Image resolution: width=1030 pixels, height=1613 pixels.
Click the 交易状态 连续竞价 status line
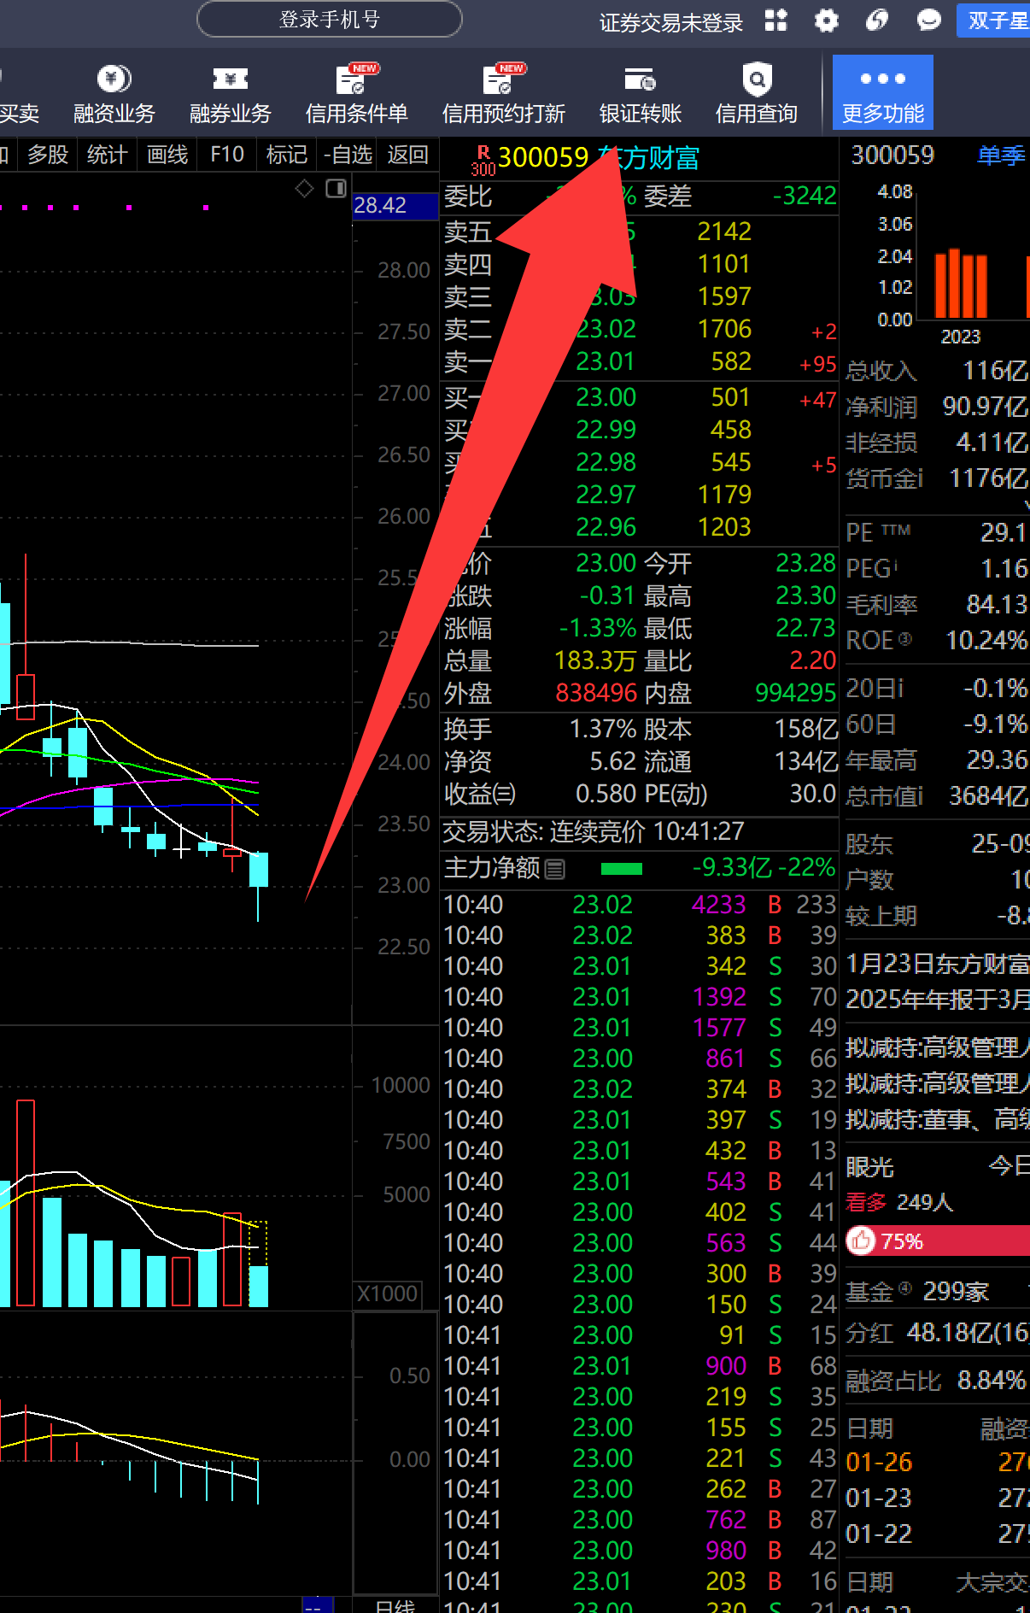click(x=594, y=831)
